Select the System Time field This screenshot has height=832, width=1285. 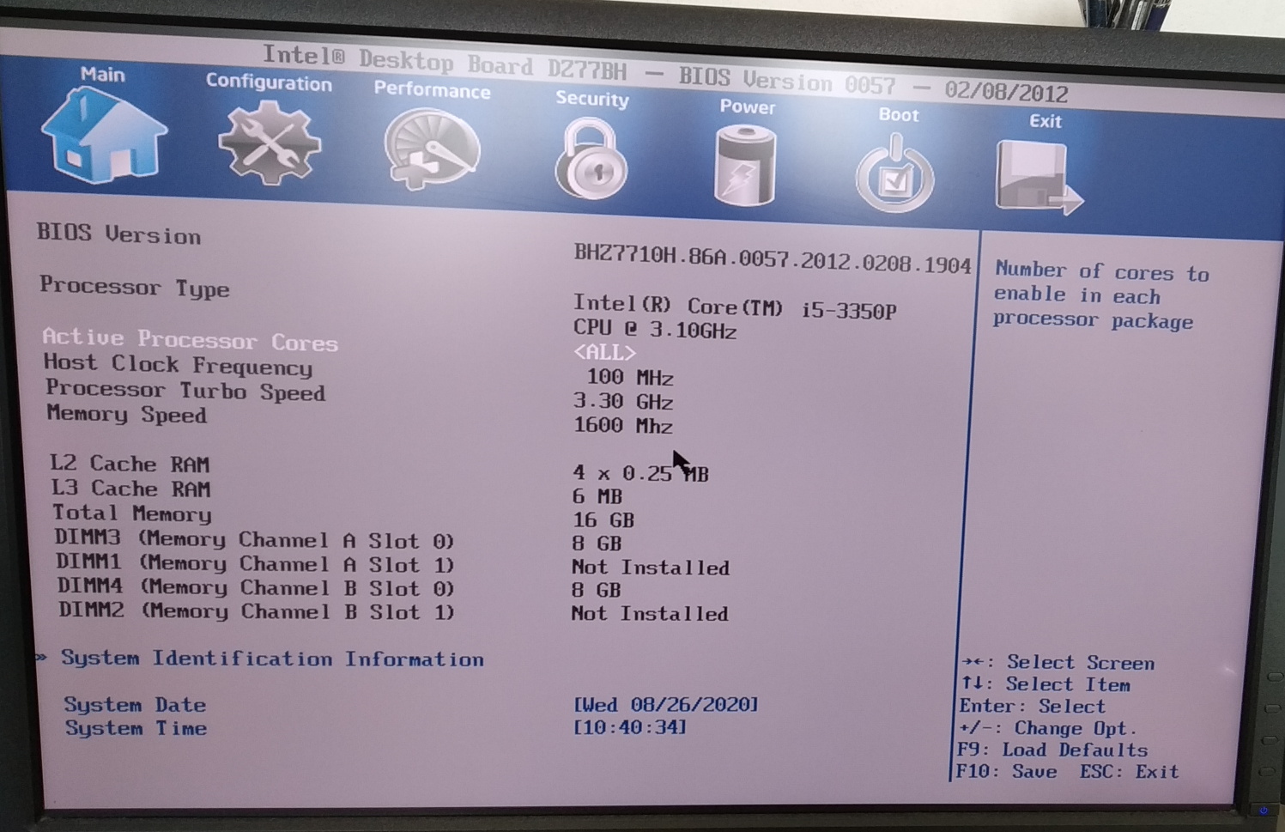tap(136, 727)
